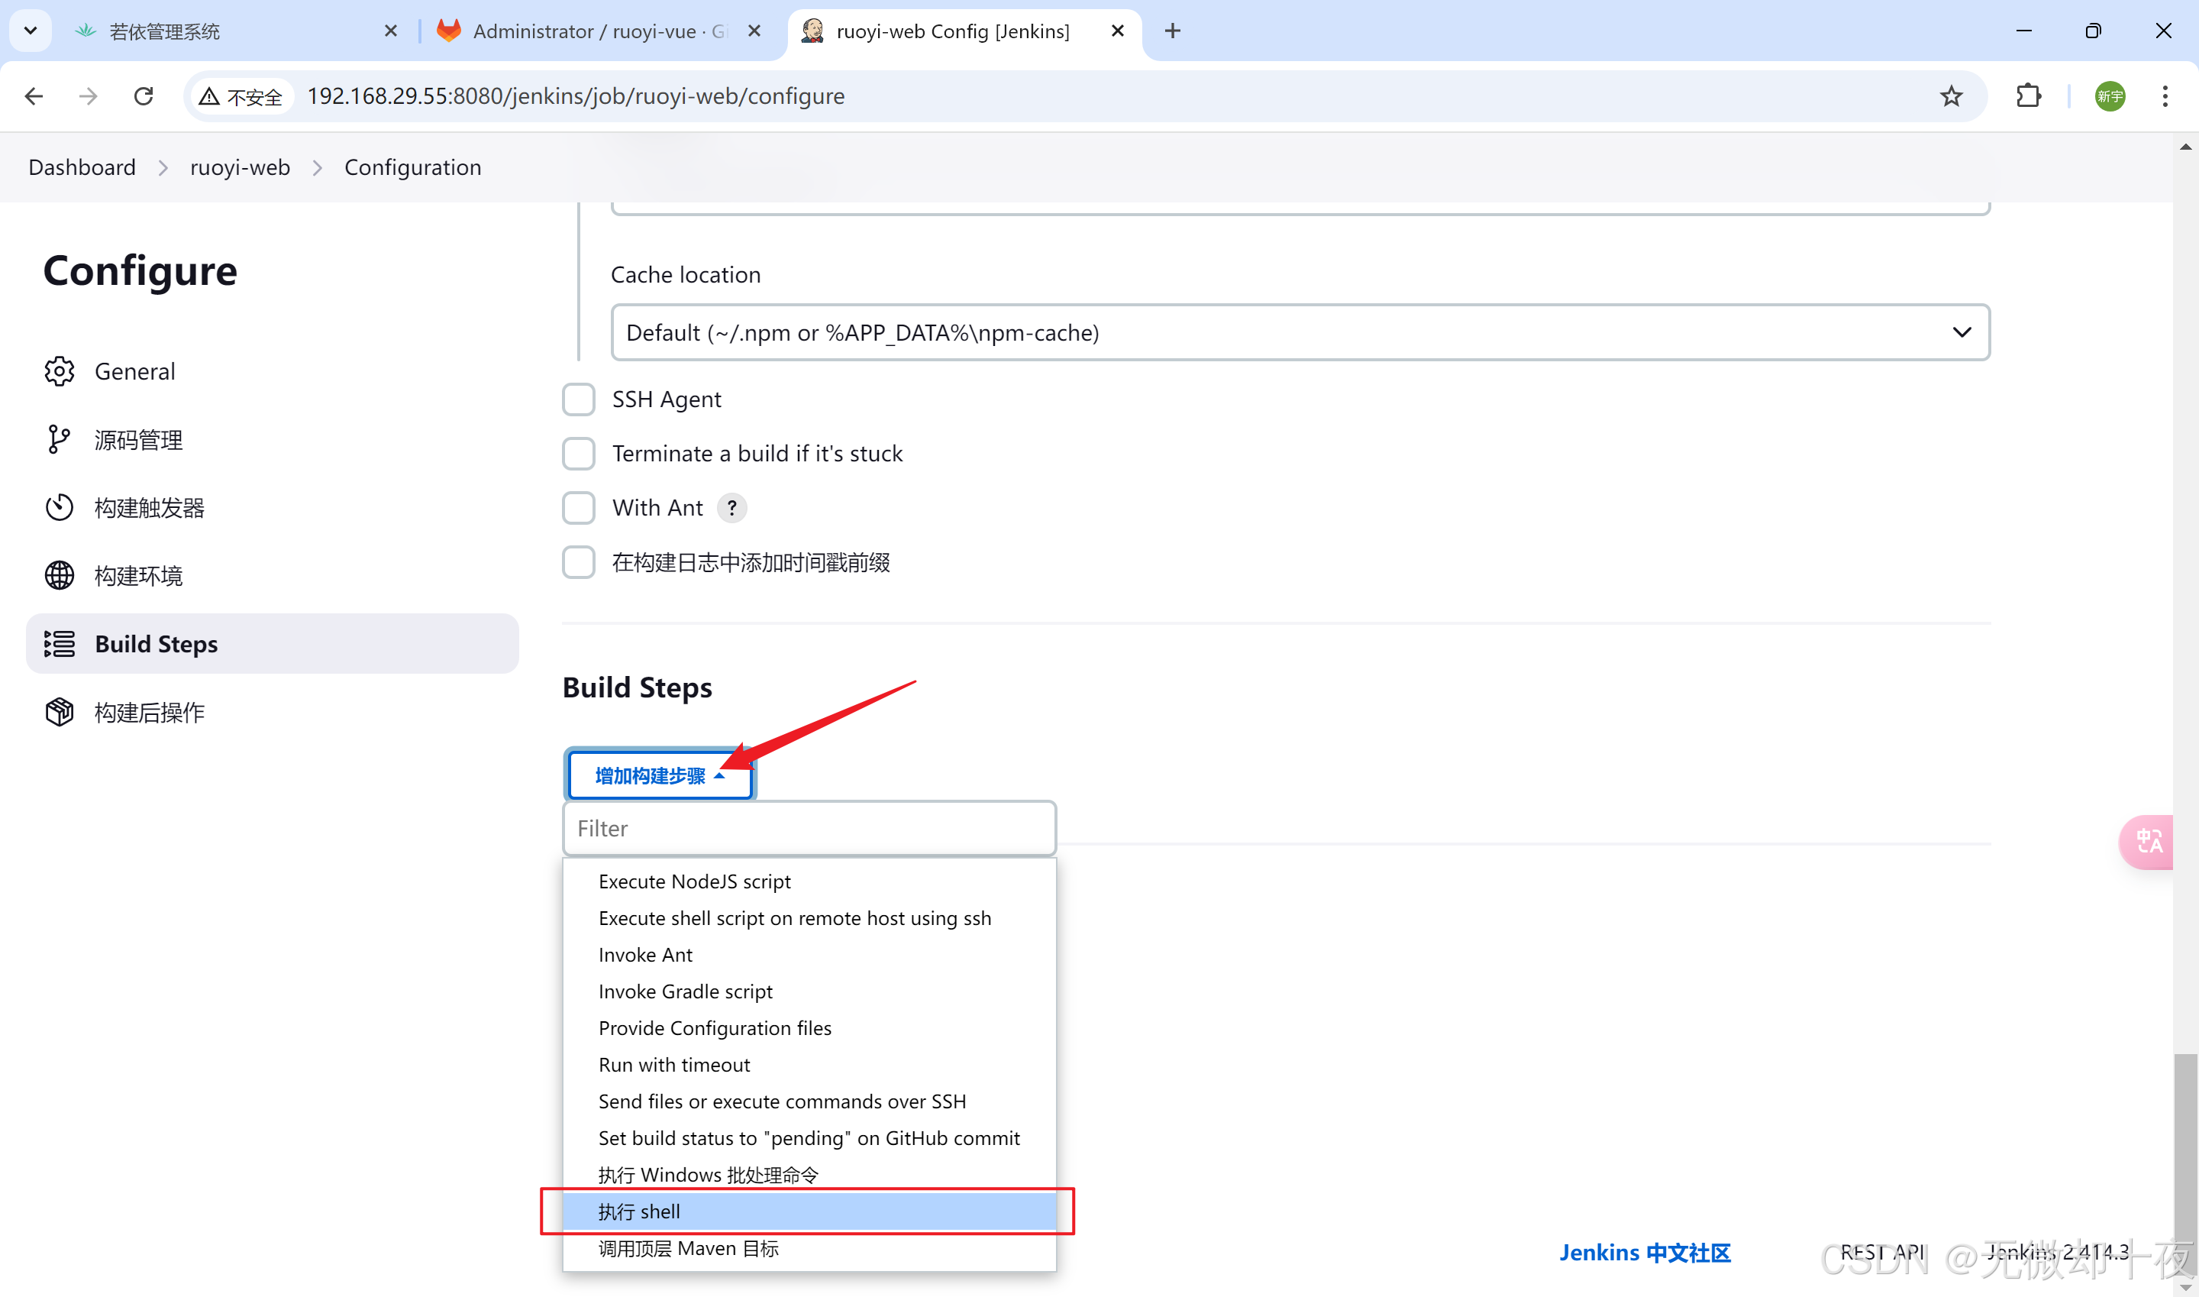
Task: Bookmark this page with the star icon
Action: (x=1951, y=96)
